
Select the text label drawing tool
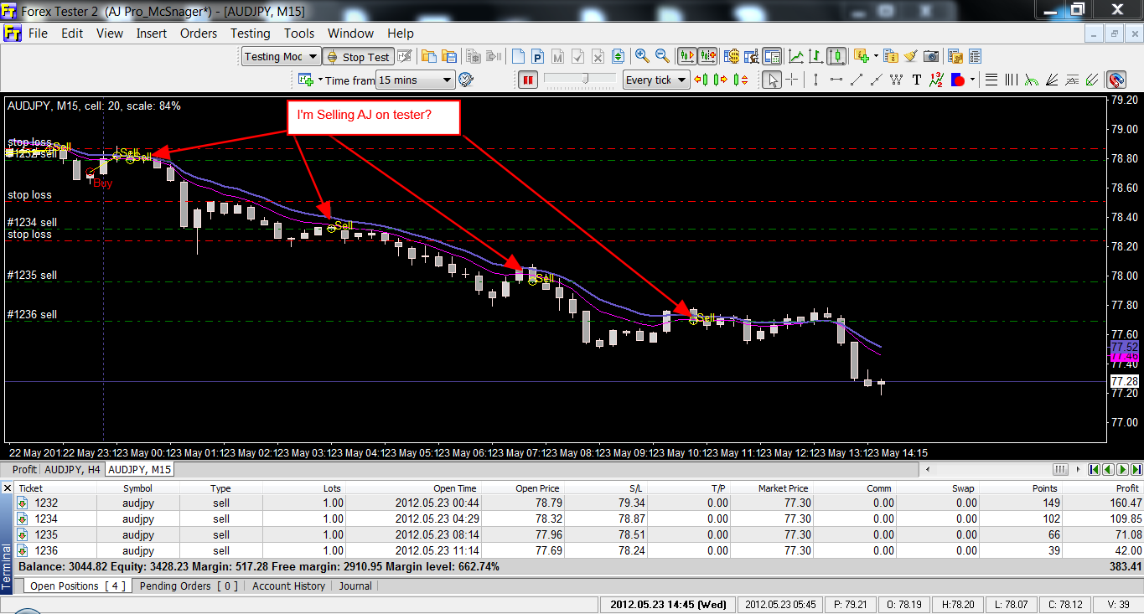(917, 80)
